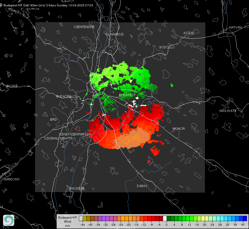Screen dimensions: 249x229
Task: Click the small red isolated echo near Dabas road
Action: [x=149, y=161]
